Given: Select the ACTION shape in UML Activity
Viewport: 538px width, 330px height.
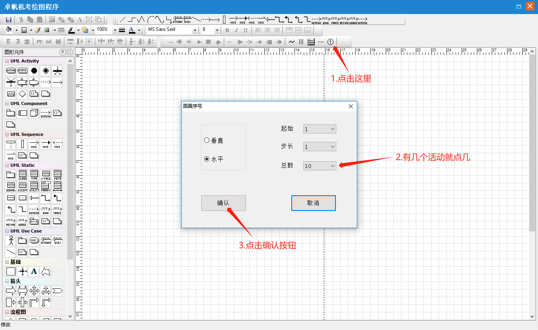Looking at the screenshot, I should click(11, 71).
